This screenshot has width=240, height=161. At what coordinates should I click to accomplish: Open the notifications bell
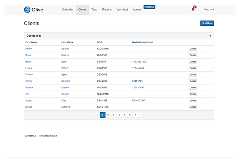(x=193, y=10)
